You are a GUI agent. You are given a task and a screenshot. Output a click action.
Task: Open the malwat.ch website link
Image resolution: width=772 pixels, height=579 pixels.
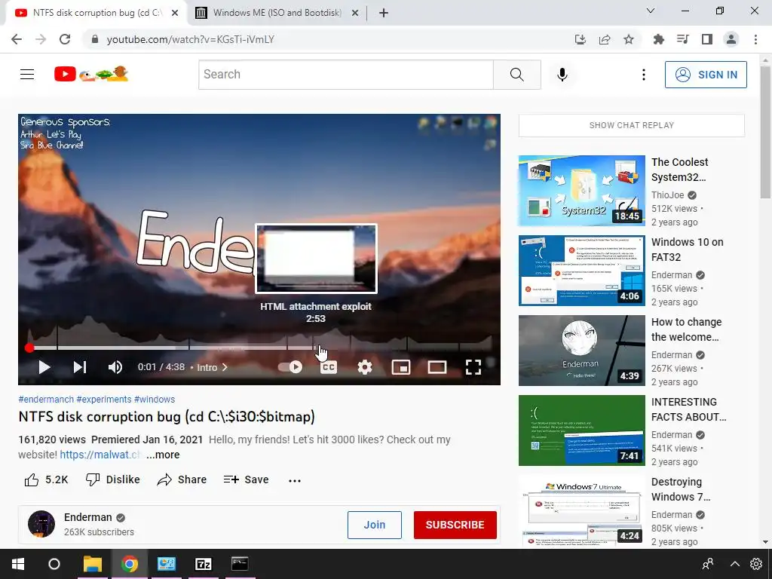click(101, 455)
